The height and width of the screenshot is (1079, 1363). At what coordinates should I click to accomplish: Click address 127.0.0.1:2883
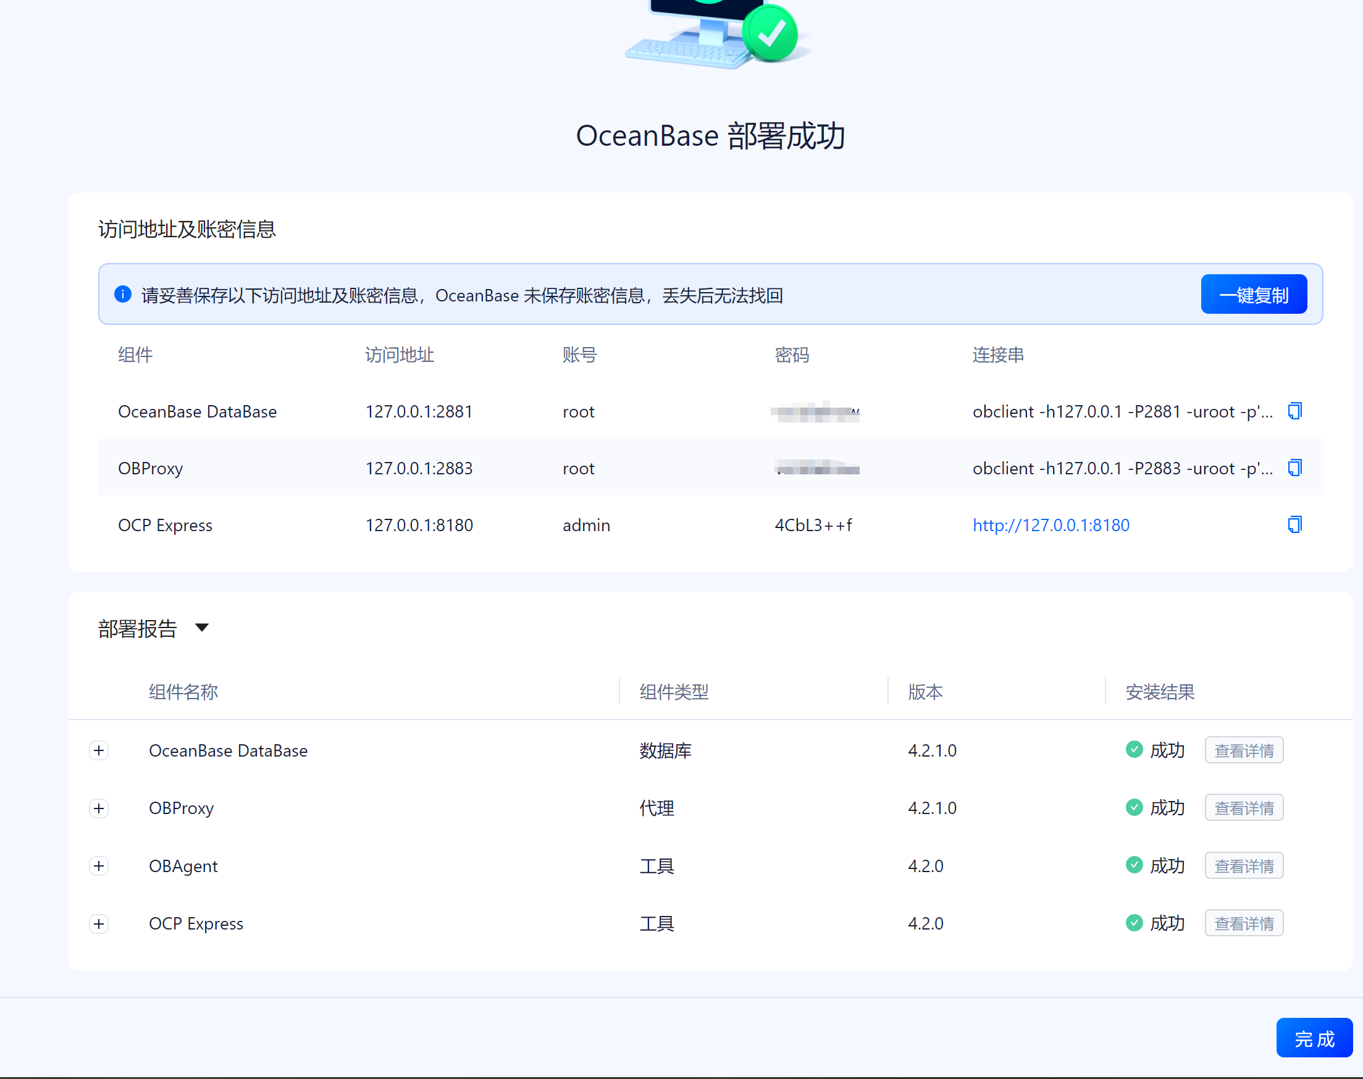pos(419,468)
